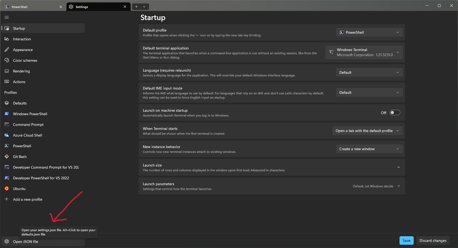Click the gear icon beside Open JSON file

(7, 242)
